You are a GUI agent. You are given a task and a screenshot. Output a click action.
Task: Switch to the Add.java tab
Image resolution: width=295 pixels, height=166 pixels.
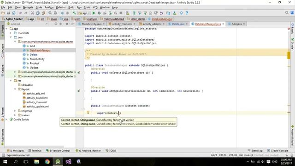[x=236, y=24]
